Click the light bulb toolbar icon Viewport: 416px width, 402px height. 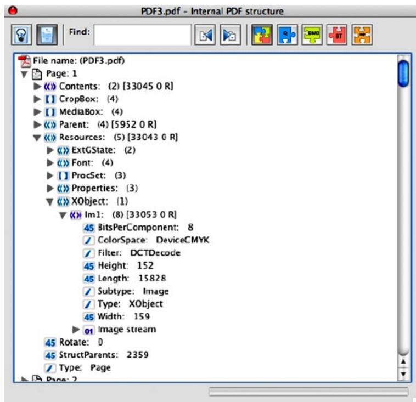21,35
